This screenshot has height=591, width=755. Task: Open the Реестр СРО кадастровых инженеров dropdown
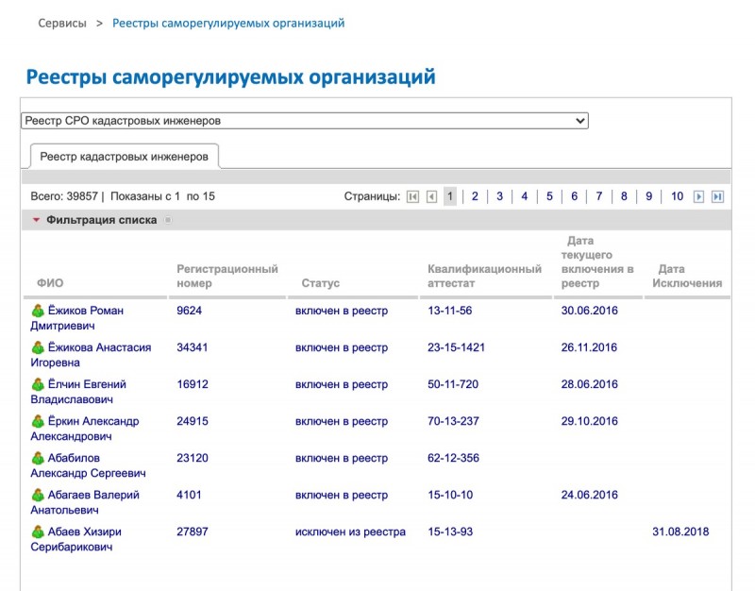304,121
